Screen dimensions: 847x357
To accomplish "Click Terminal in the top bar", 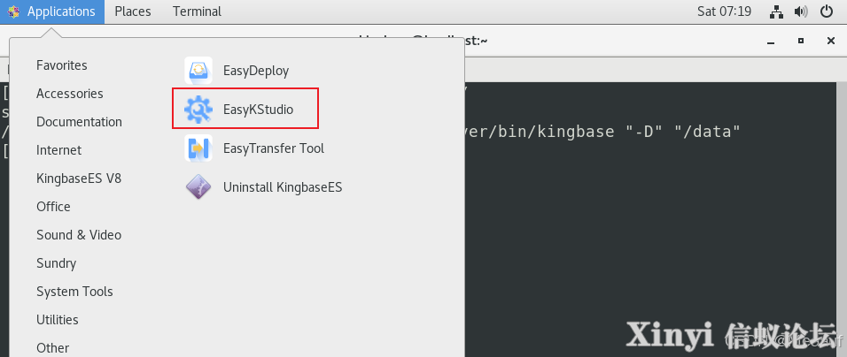I will [198, 11].
